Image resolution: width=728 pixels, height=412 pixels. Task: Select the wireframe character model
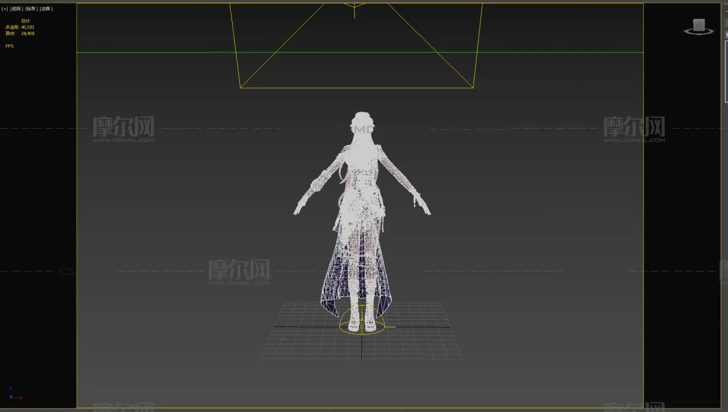point(362,222)
